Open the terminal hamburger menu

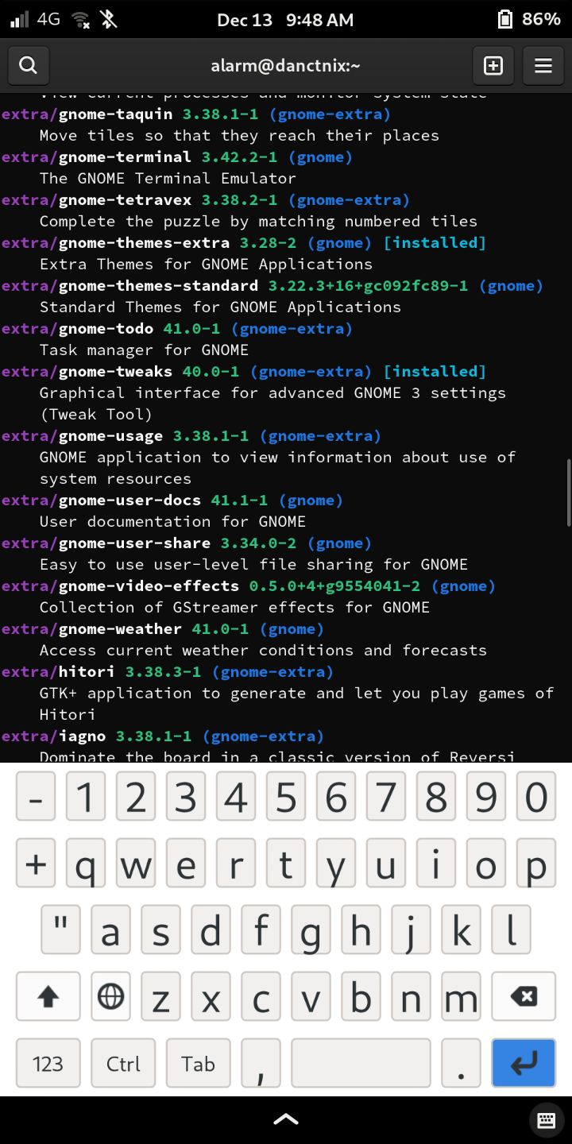coord(543,65)
